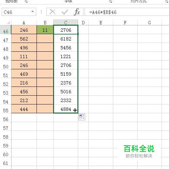Image resolution: width=169 pixels, height=169 pixels.
Task: Select row 59 header
Action: pyautogui.click(x=6, y=144)
